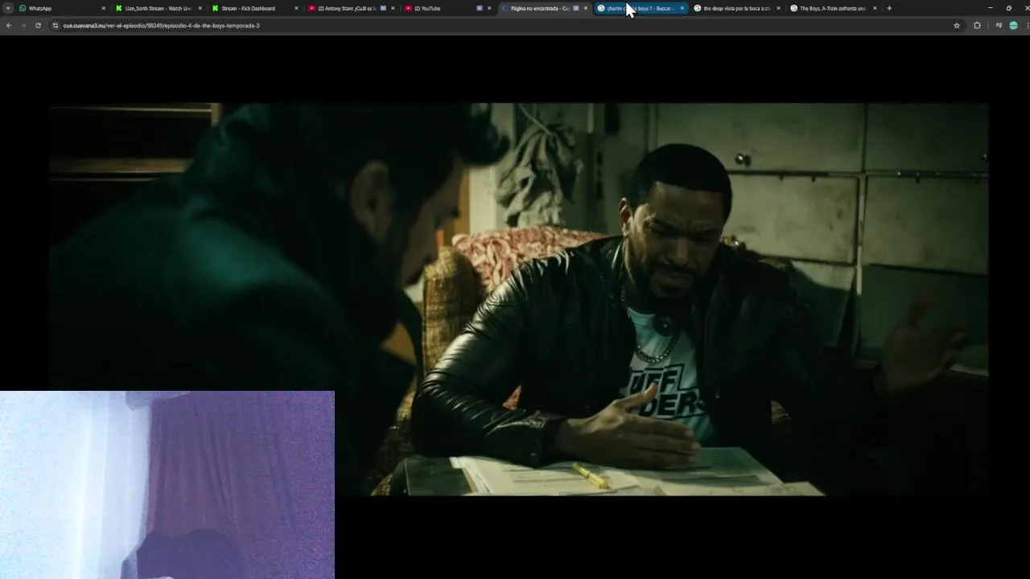1030x579 pixels.
Task: Close the WhatsApp tab
Action: point(103,8)
